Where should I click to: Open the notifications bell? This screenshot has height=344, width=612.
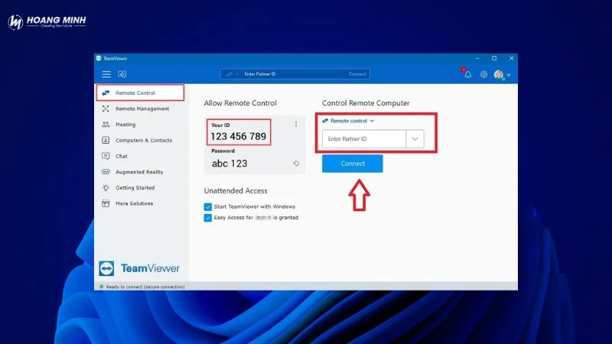tap(467, 74)
